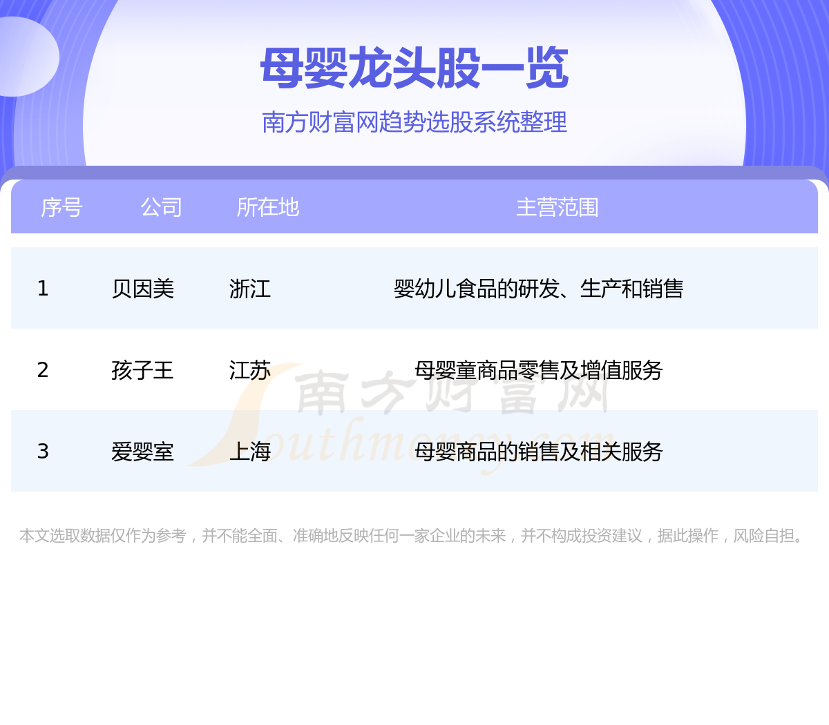The height and width of the screenshot is (725, 829).
Task: Select the location cell 浙江
Action: coord(250,289)
